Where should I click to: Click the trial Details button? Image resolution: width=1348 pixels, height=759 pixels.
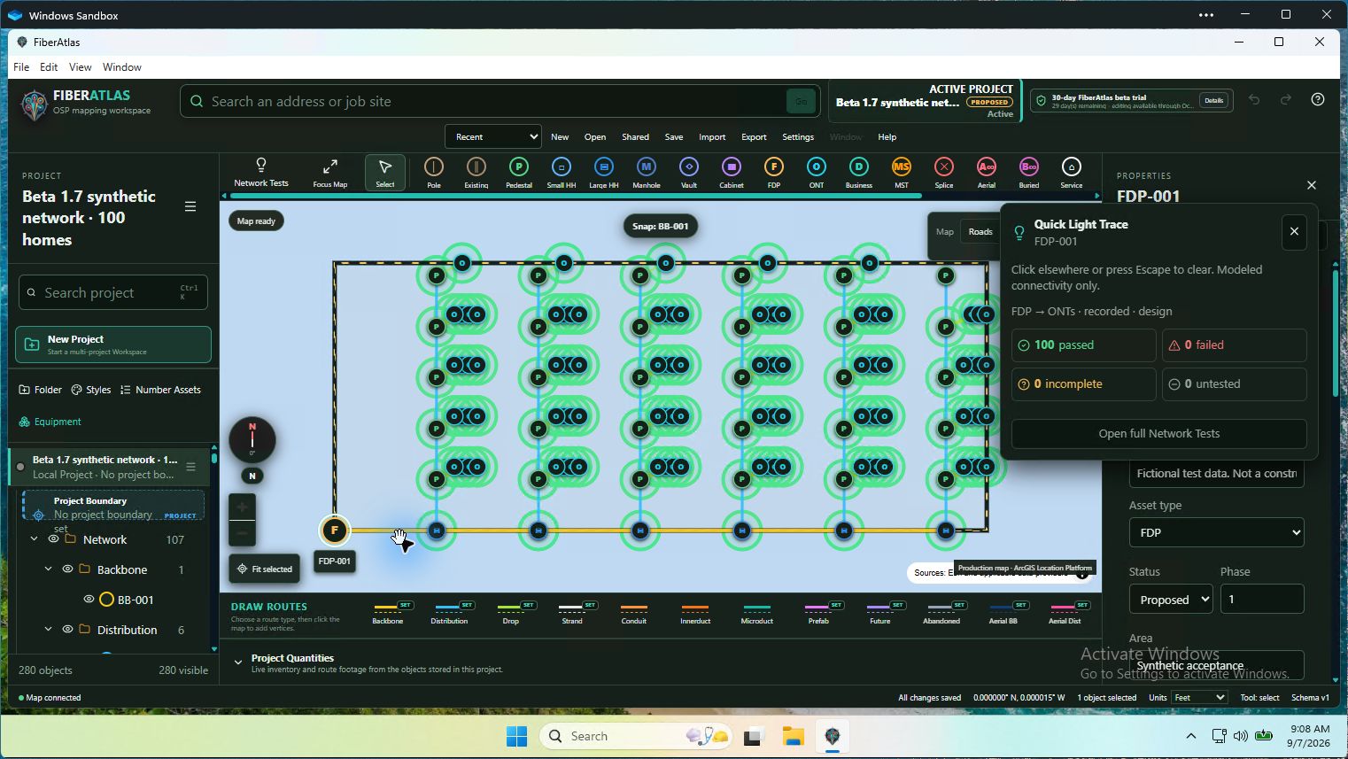(1213, 101)
